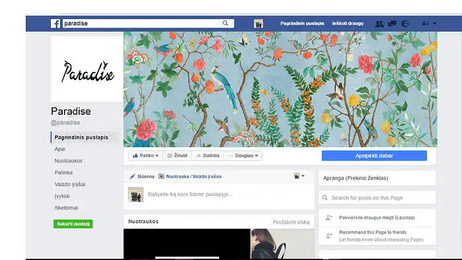Click Apranga (Prekinis ženklas) category

point(356,178)
